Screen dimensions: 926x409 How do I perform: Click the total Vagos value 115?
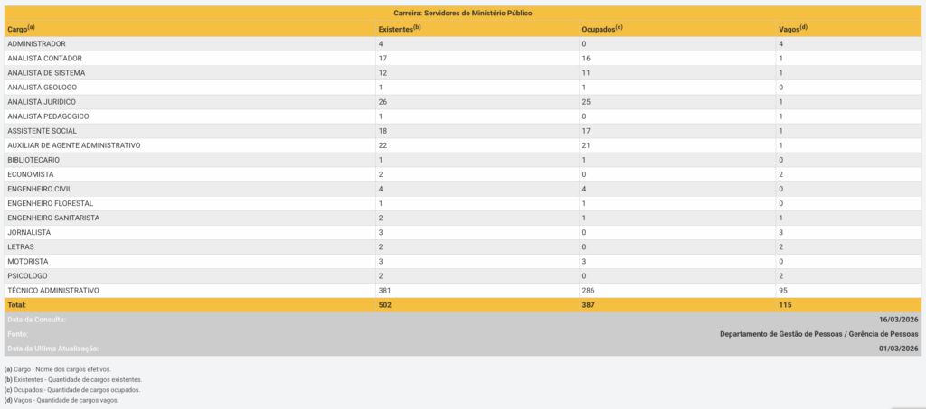tap(785, 305)
